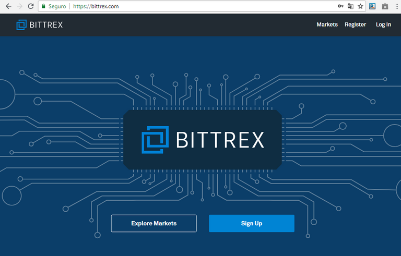Screen dimensions: 401x256
Task: Click the blue Sign Up button
Action: coord(252,223)
